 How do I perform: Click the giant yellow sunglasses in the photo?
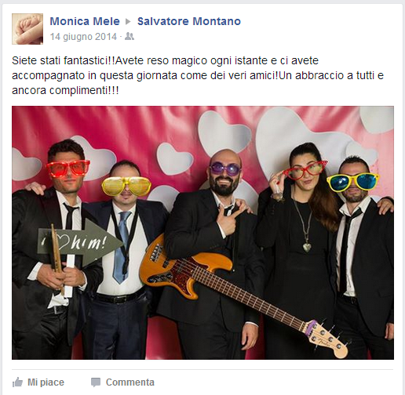point(126,186)
